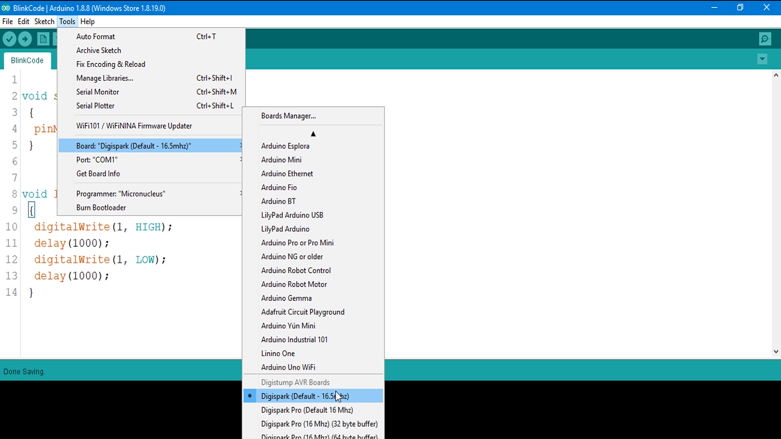Select LilyPad Arduino board
This screenshot has width=781, height=439.
tap(313, 229)
